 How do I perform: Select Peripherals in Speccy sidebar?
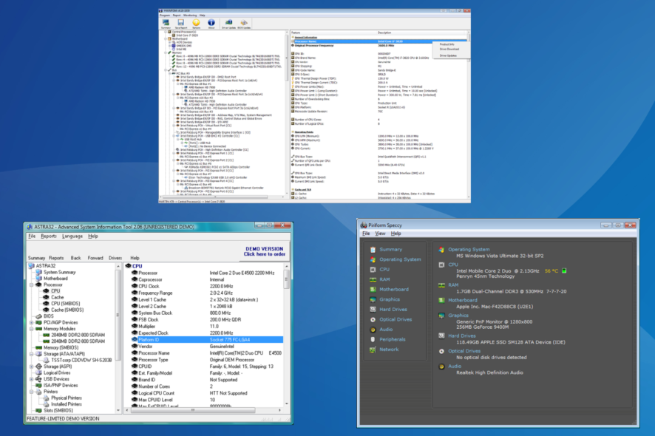coord(393,340)
